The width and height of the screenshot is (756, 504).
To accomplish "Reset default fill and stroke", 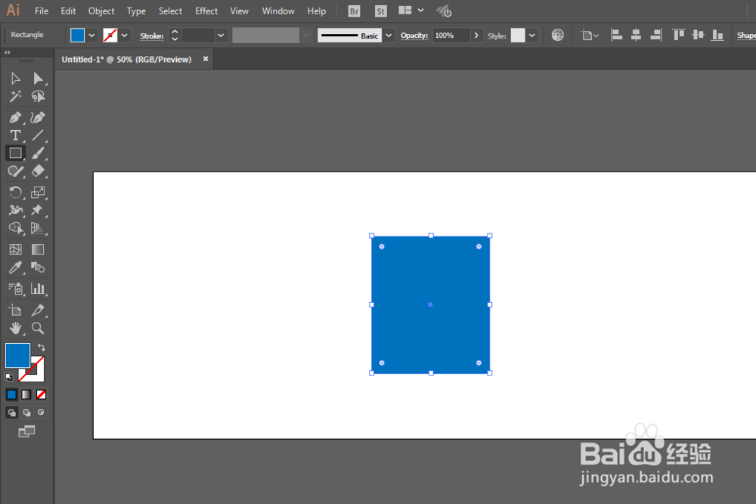I will pos(9,377).
